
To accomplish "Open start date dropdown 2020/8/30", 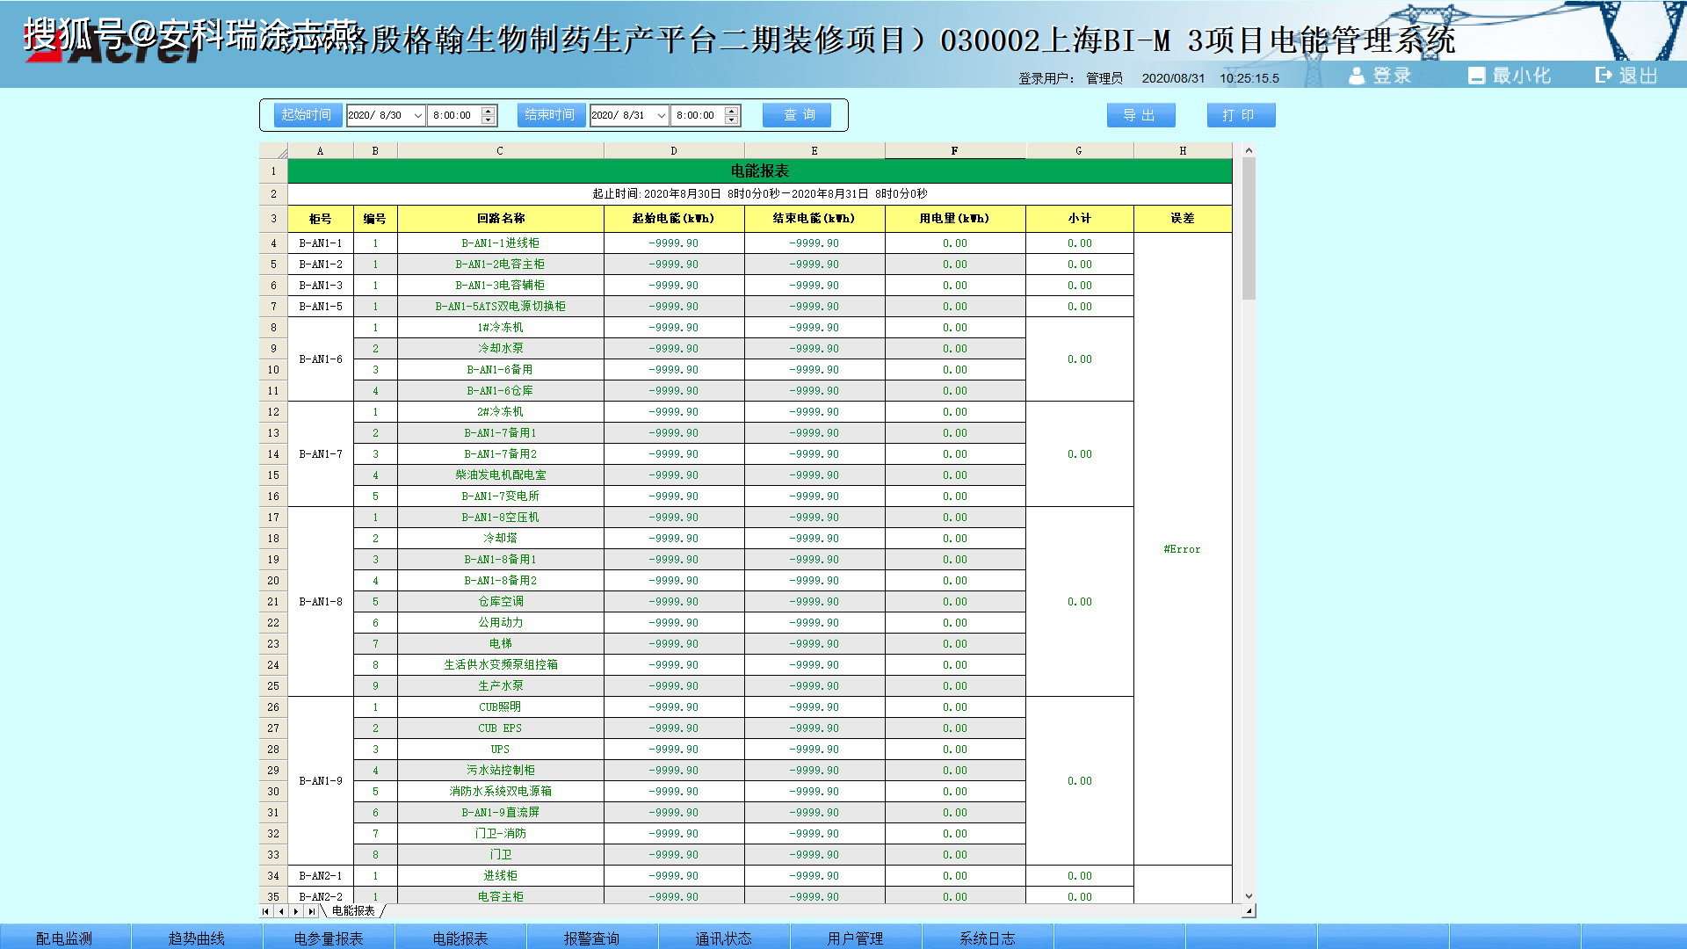I will [418, 115].
